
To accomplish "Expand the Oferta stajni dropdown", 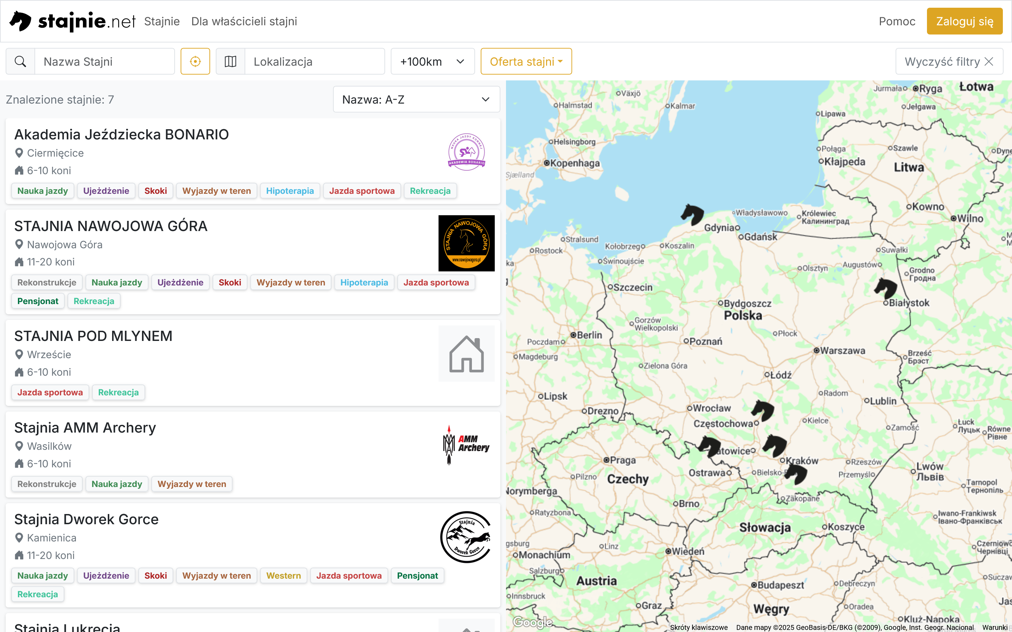I will click(526, 61).
